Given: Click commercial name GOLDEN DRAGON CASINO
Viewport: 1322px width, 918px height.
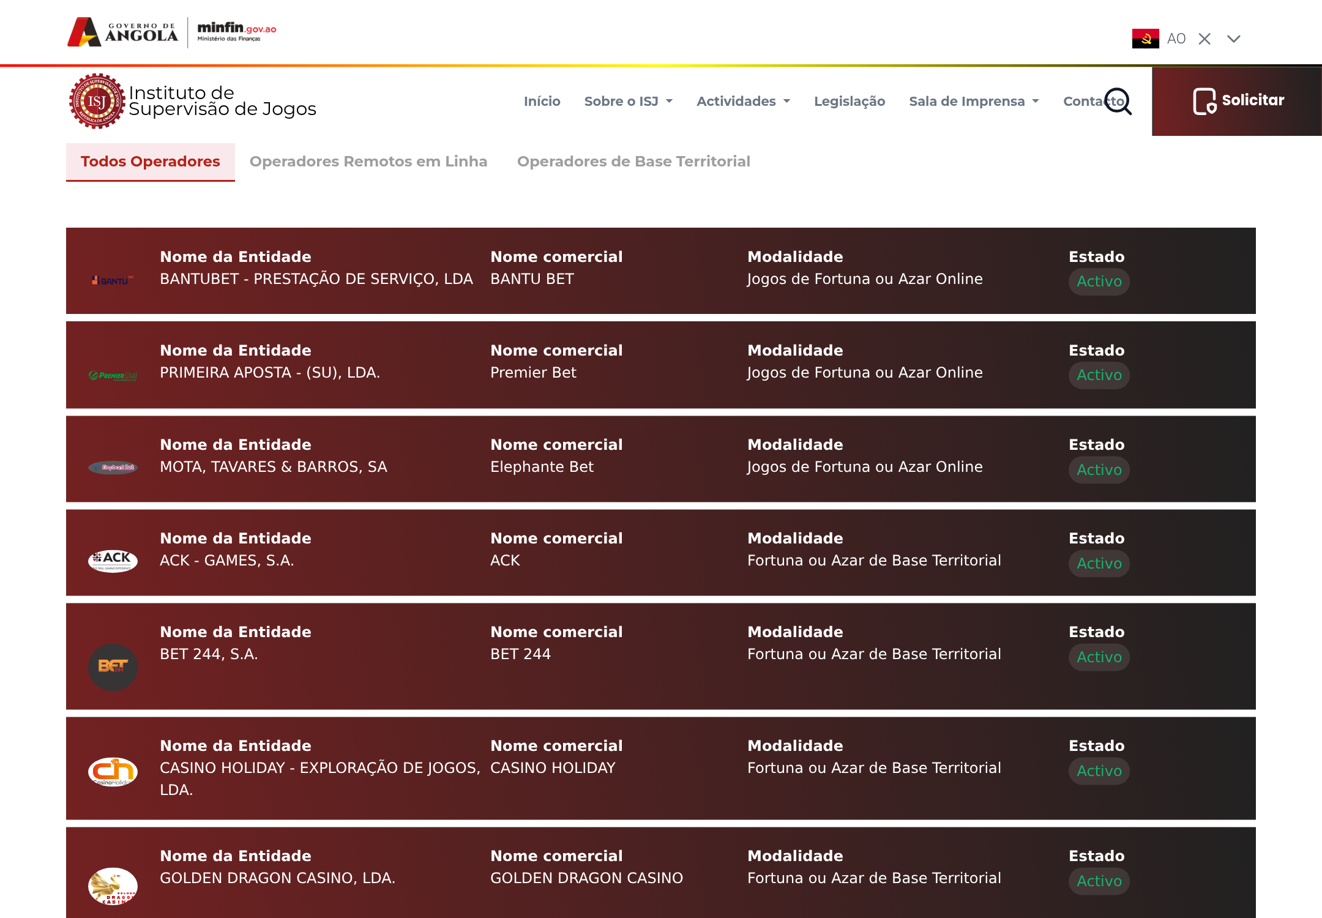Looking at the screenshot, I should pos(586,878).
